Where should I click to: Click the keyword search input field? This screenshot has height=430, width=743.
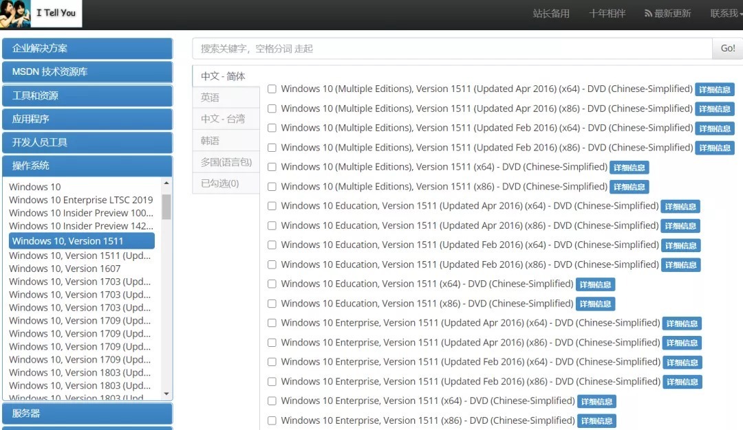451,49
